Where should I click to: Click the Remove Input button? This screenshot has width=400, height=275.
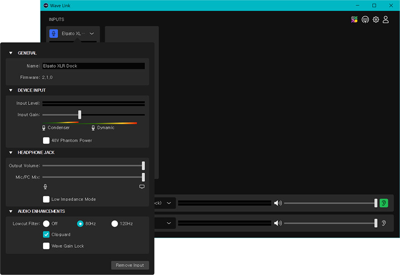(x=130, y=265)
